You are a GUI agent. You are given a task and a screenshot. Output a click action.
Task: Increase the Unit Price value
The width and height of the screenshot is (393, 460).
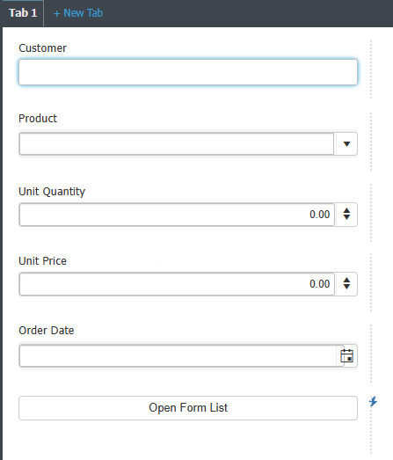[x=346, y=280]
